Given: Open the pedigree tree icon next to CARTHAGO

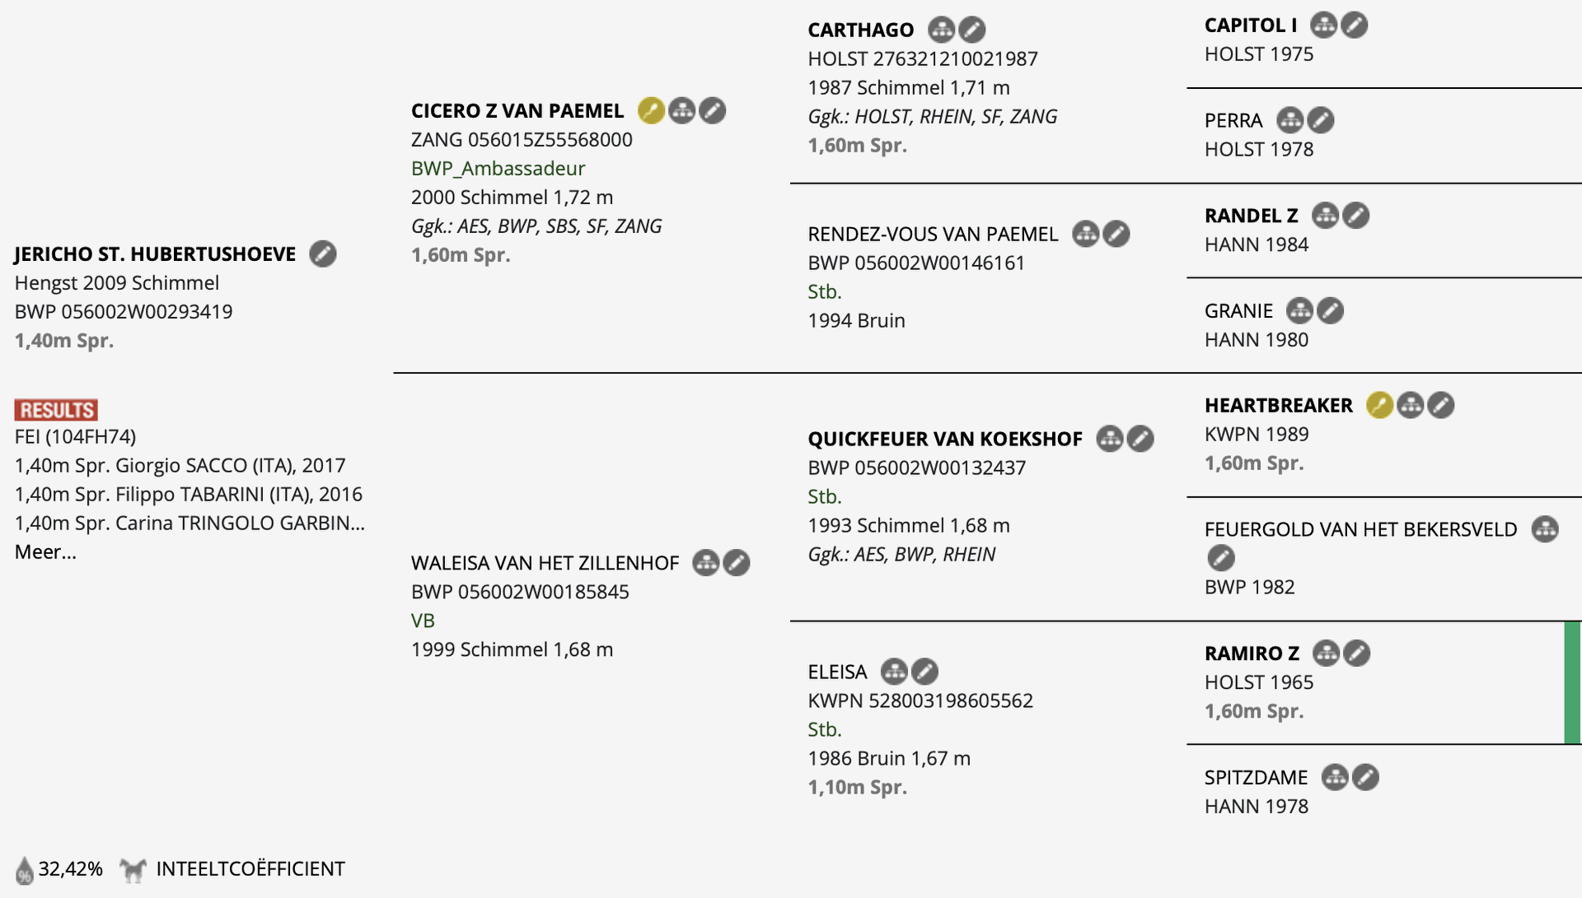Looking at the screenshot, I should 941,30.
